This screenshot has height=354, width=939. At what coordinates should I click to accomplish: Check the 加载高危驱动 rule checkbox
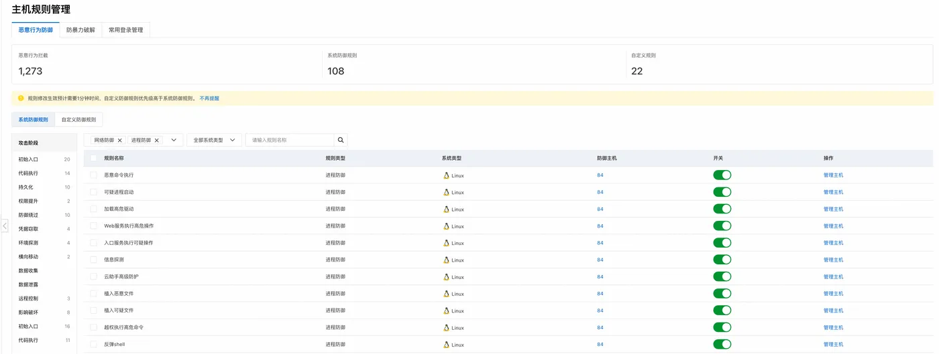pos(93,209)
